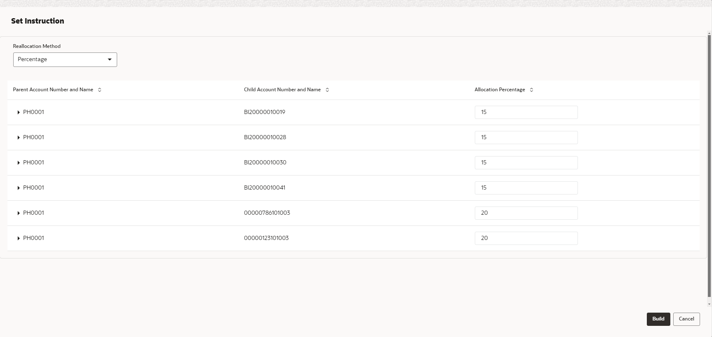The height and width of the screenshot is (337, 712).
Task: Expand PH0001 row for child 00000786101003
Action: coord(19,213)
